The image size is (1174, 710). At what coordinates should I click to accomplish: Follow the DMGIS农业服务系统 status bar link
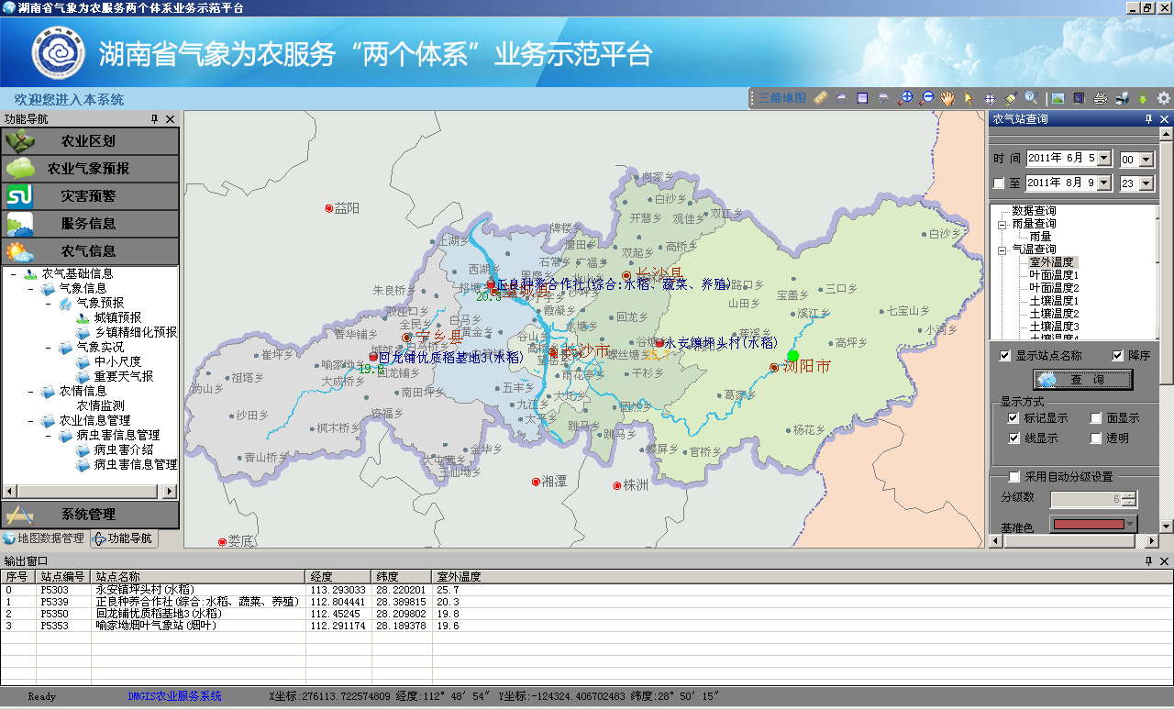173,696
